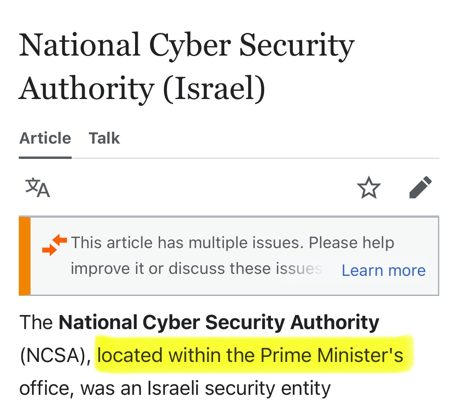Viewport: 458px width, 405px height.
Task: Click the "(NCSA)" abbreviation
Action: pyautogui.click(x=54, y=356)
